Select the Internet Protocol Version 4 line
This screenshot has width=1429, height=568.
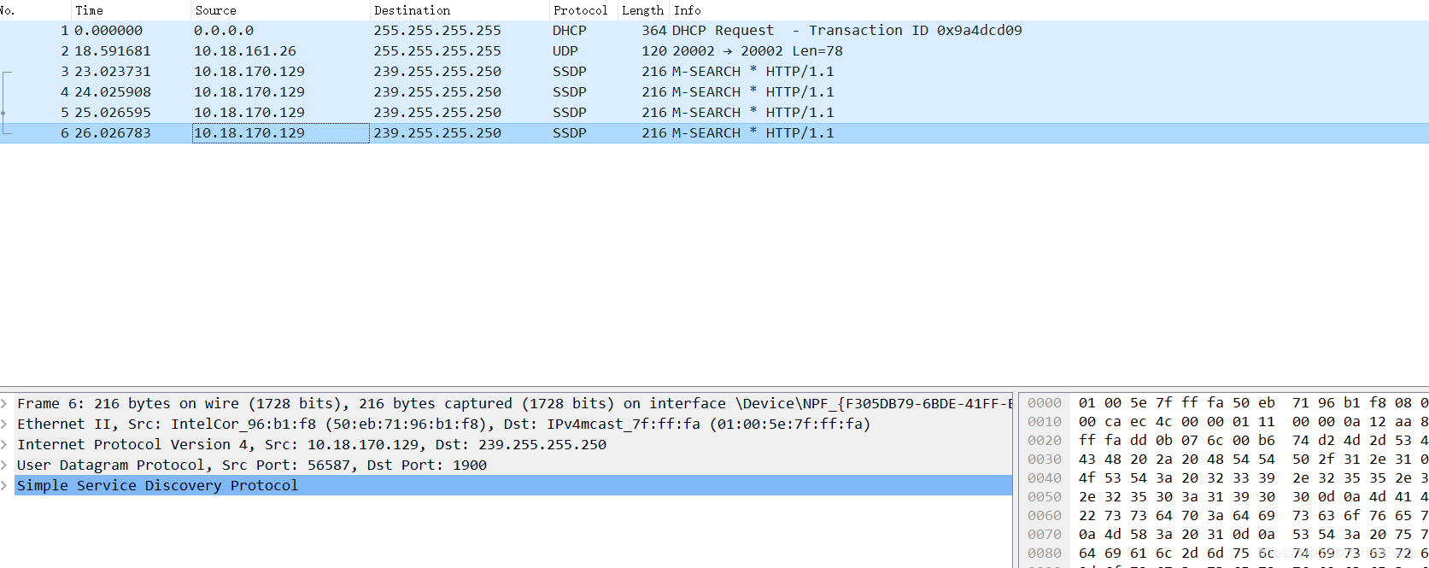click(312, 444)
